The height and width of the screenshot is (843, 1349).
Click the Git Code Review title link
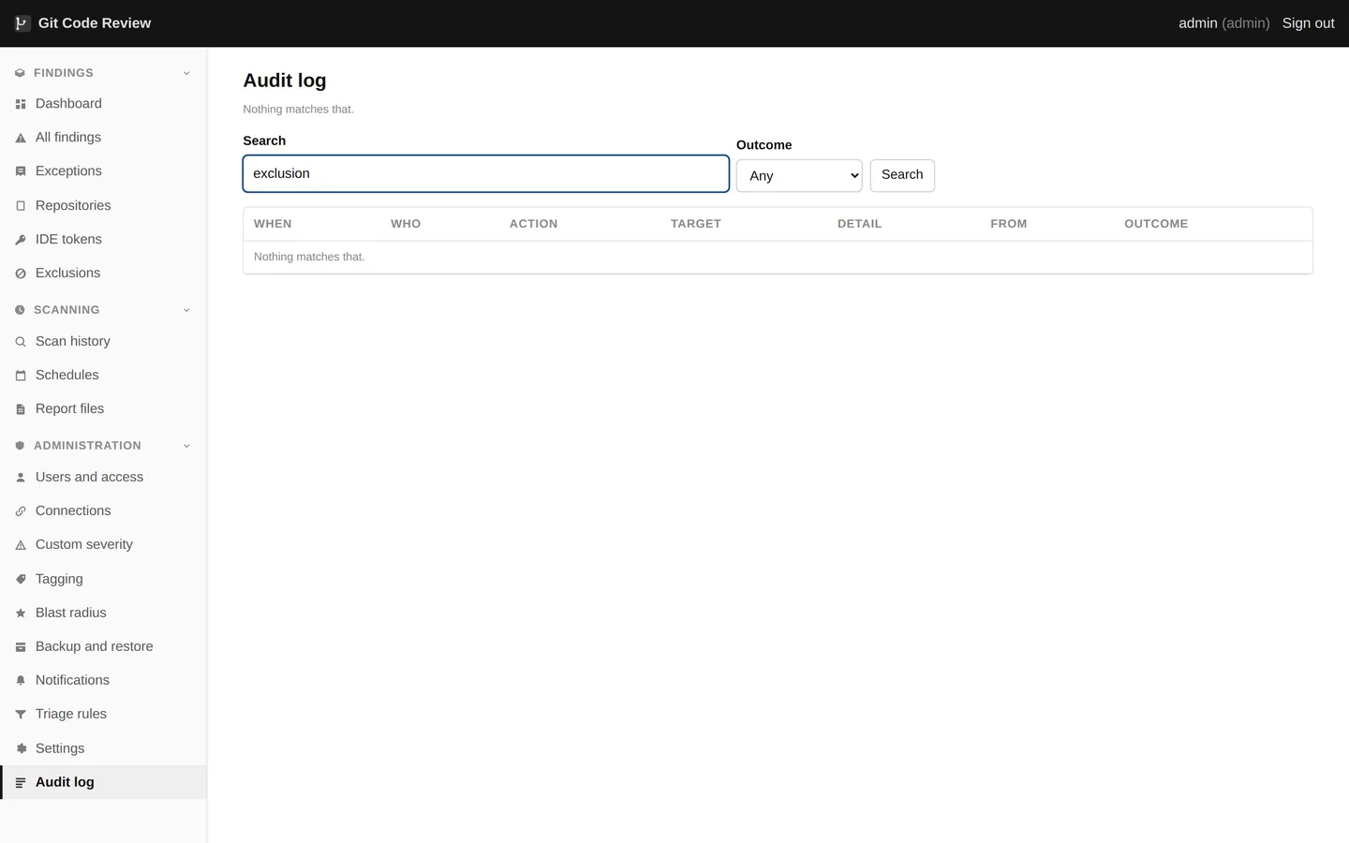95,23
